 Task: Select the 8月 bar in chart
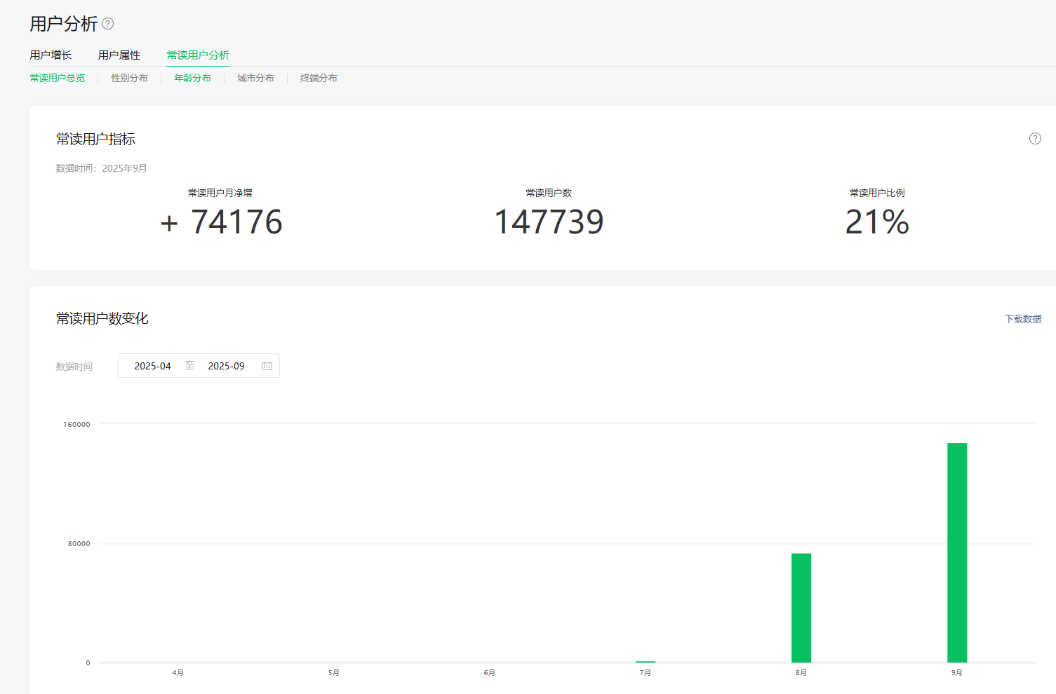[801, 608]
